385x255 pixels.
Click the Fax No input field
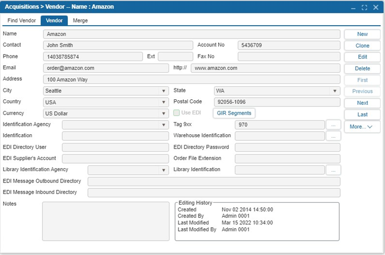pos(288,57)
